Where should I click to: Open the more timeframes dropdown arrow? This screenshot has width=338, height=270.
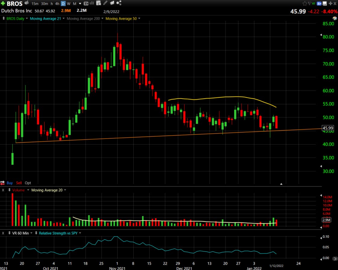[80, 4]
